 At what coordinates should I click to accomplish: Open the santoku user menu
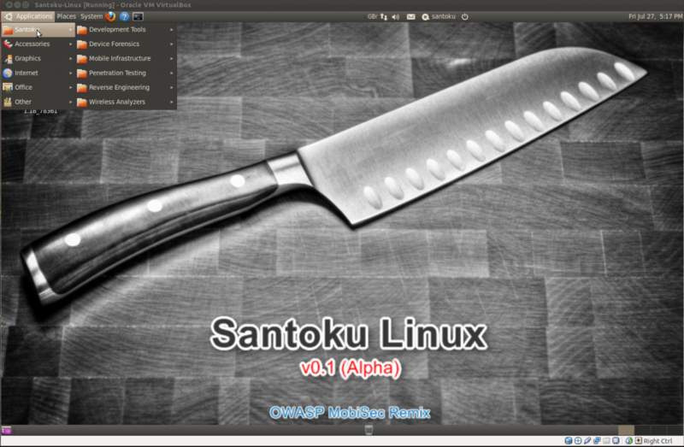439,16
